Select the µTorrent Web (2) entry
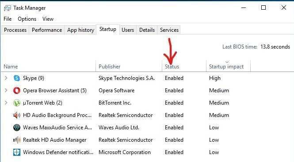The width and height of the screenshot is (294, 162). (x=42, y=103)
